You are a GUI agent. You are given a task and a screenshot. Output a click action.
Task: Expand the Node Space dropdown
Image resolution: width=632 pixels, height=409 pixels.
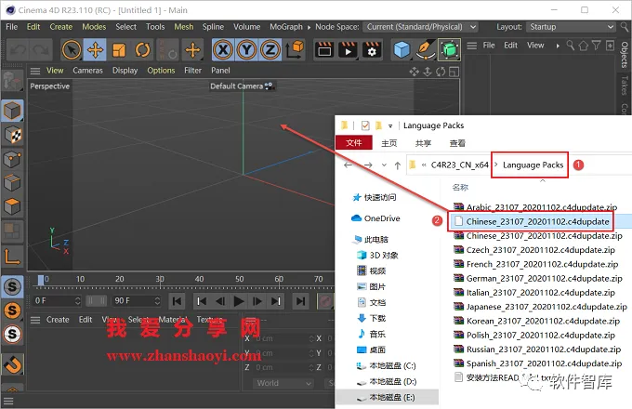421,27
